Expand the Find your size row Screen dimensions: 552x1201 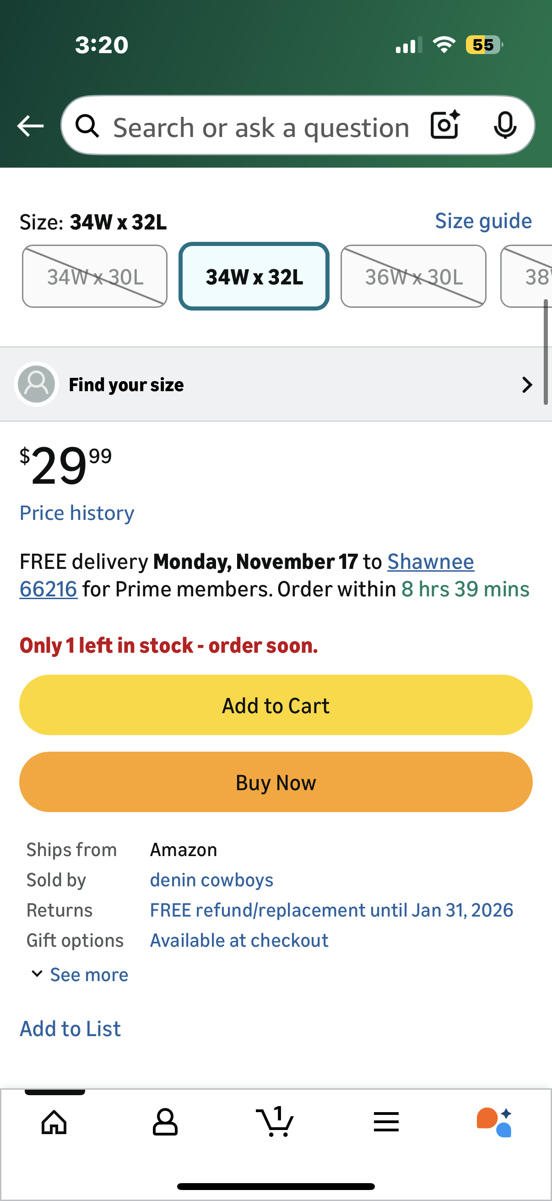tap(276, 385)
